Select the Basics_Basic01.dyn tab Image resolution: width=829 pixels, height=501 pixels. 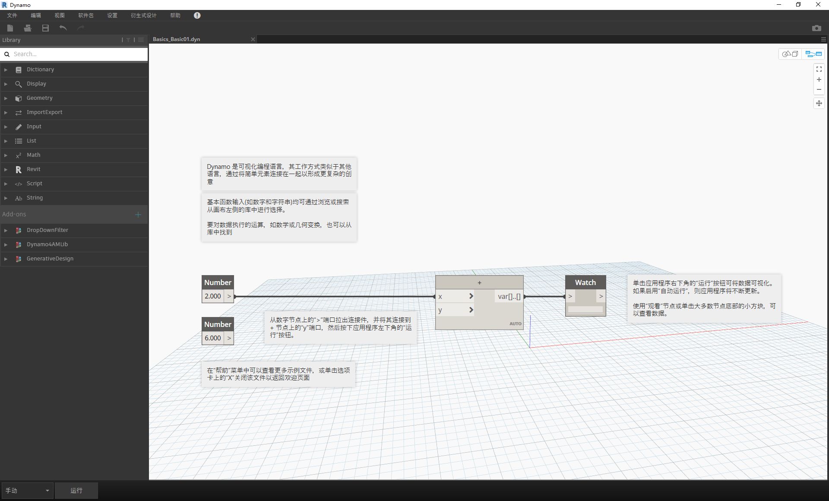pos(177,39)
